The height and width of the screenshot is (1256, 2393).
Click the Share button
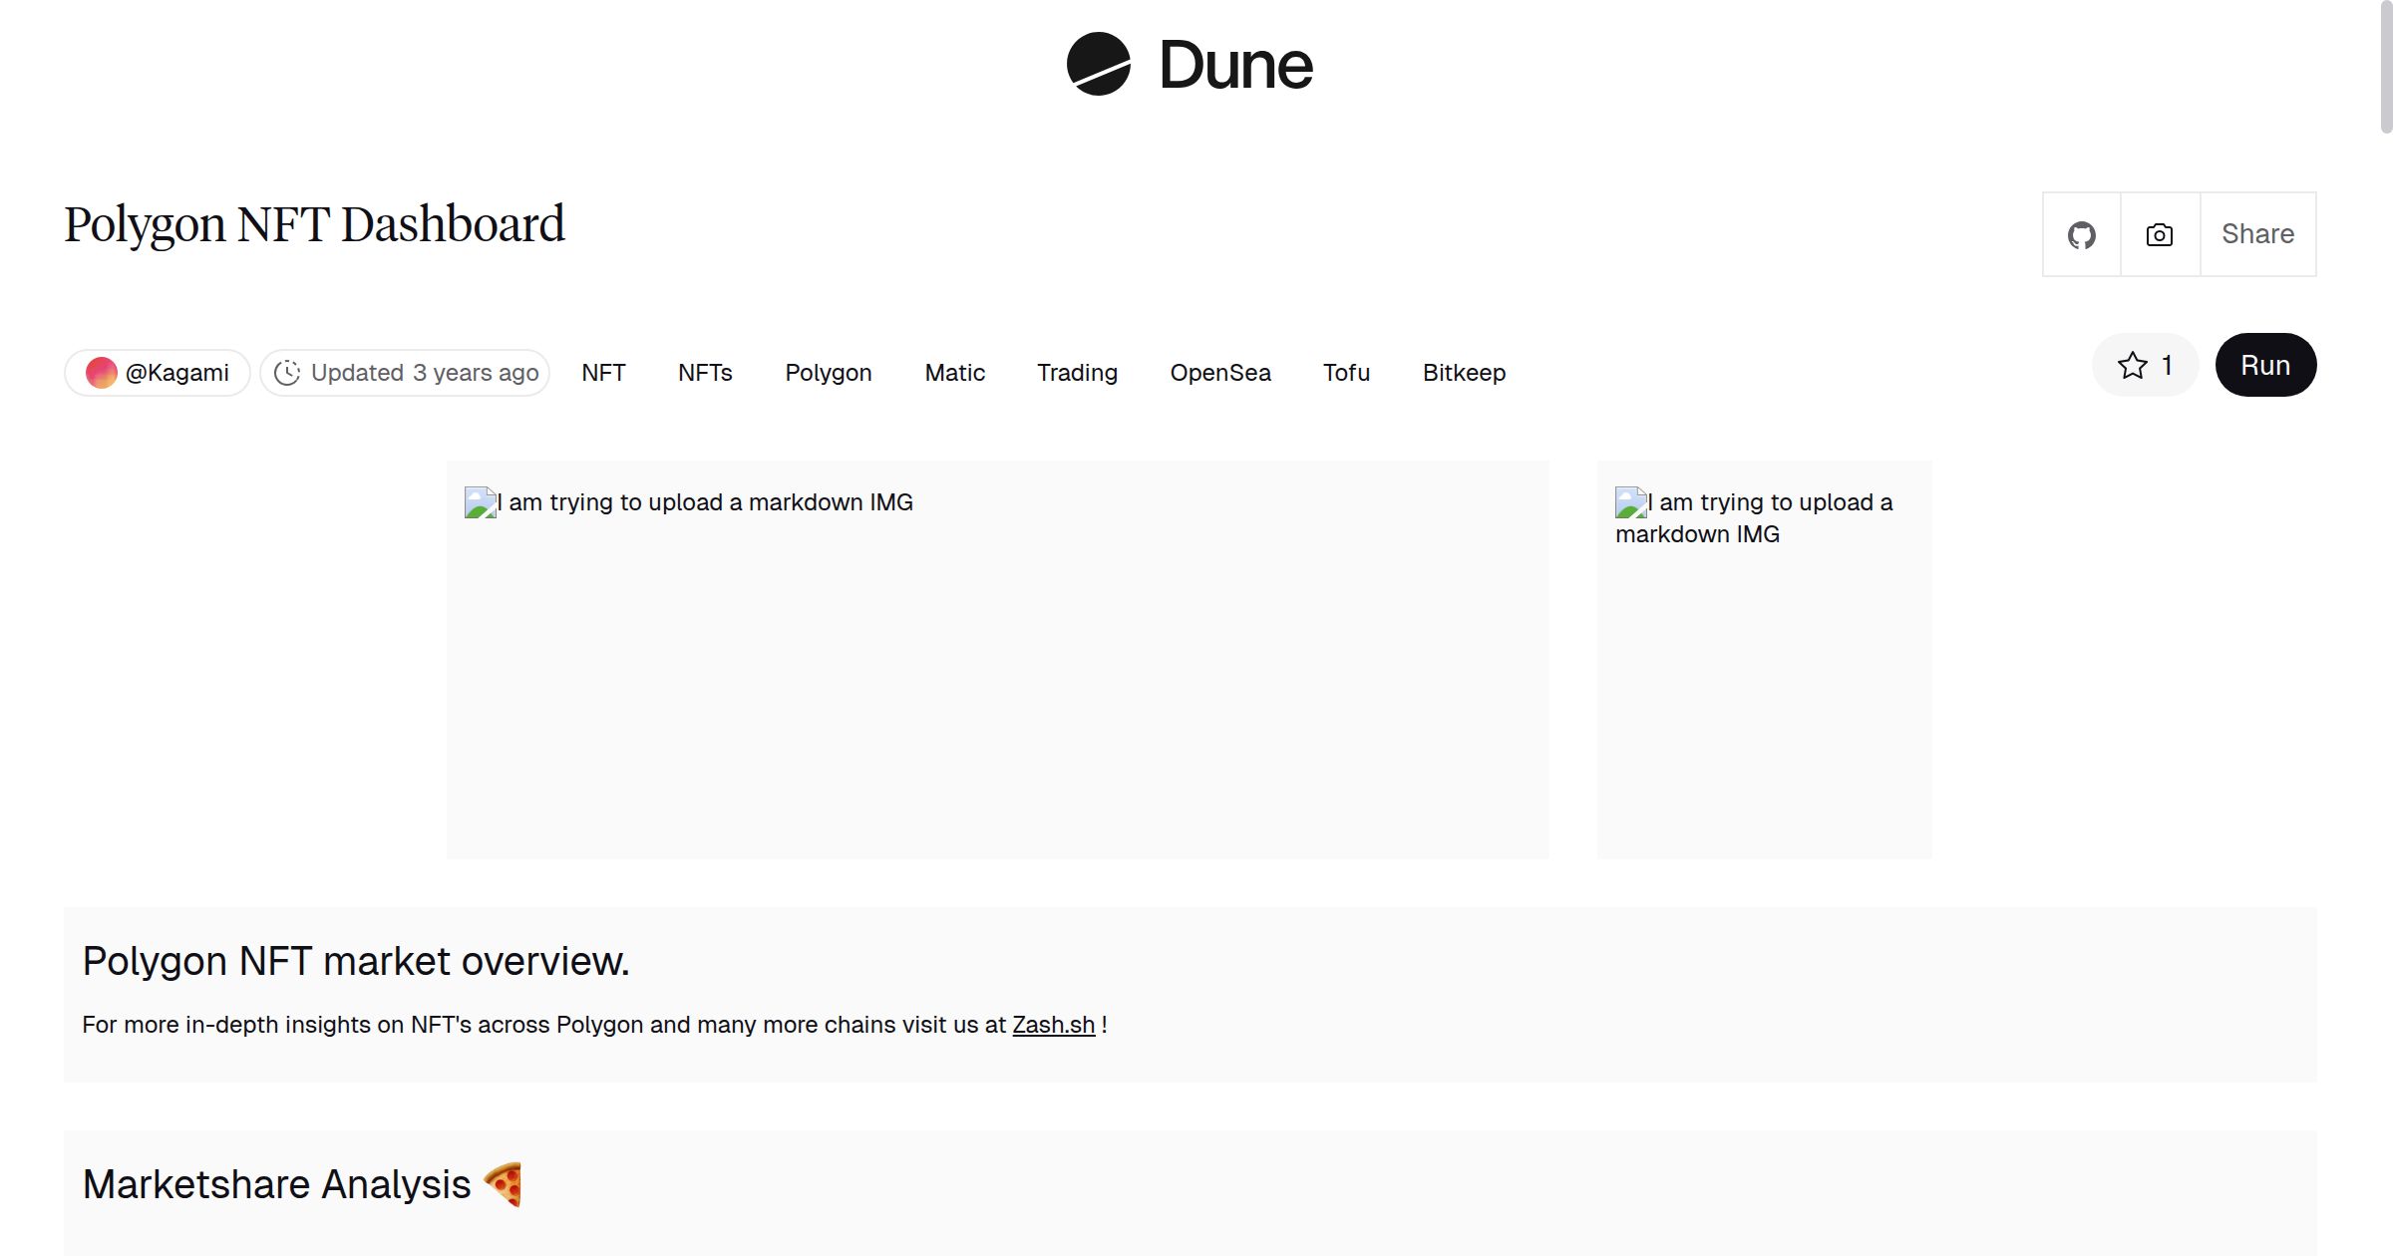2257,233
